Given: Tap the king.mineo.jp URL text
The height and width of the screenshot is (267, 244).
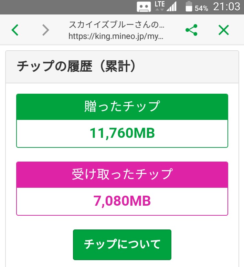Looking at the screenshot, I should [x=116, y=36].
